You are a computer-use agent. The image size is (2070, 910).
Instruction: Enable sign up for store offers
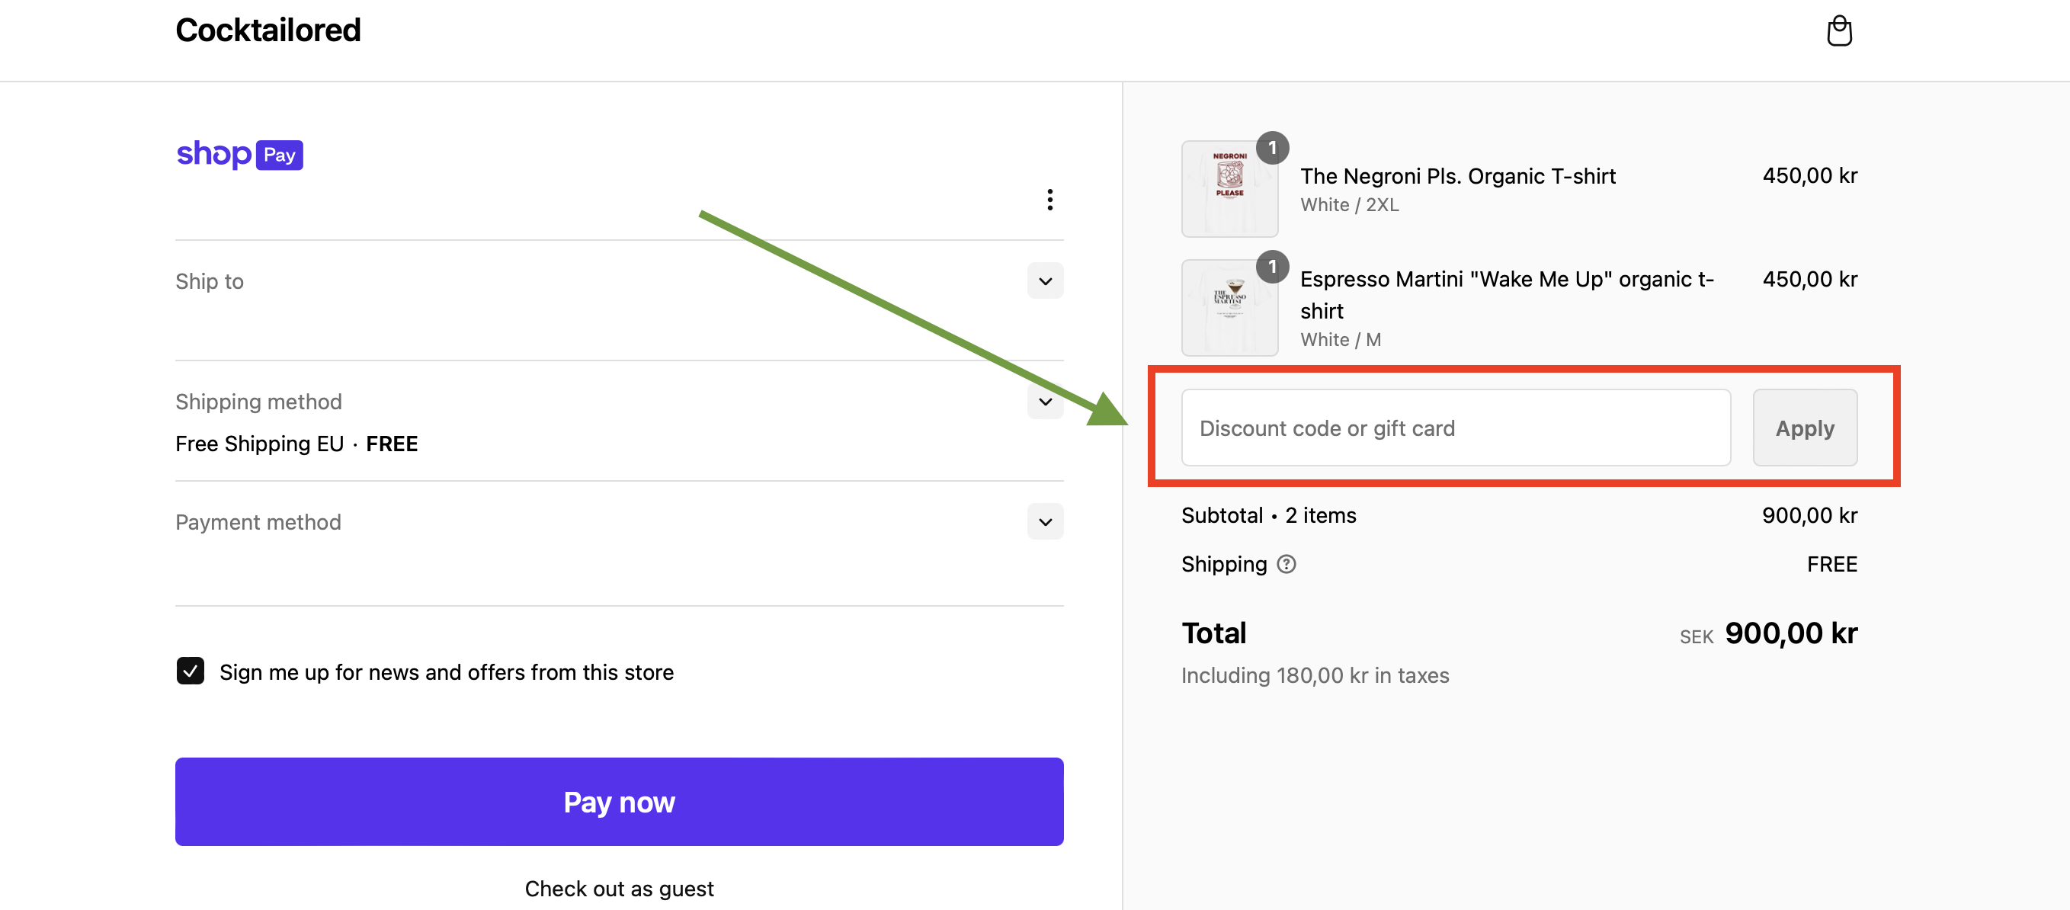tap(189, 671)
